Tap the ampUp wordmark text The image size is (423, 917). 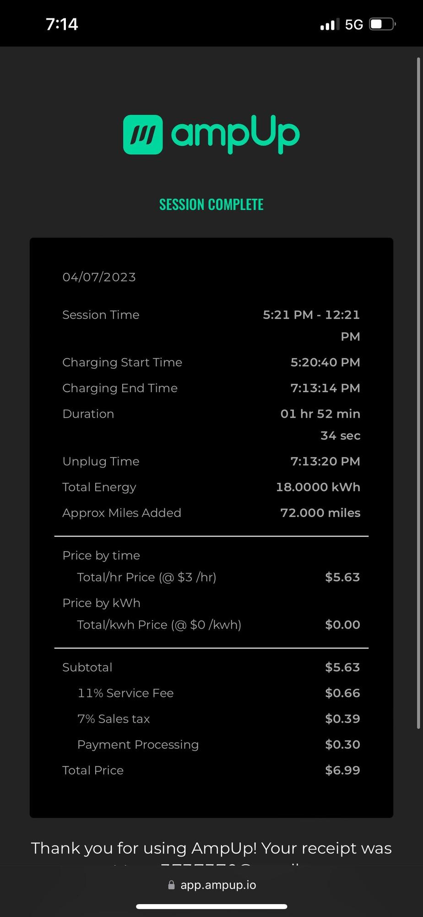tap(235, 134)
